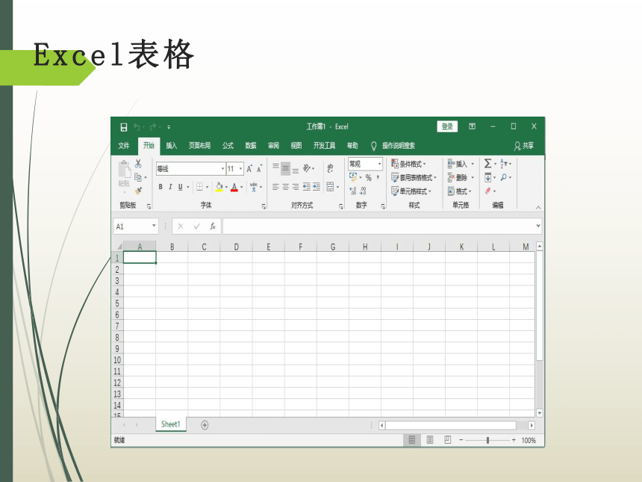
Task: Click the decrease decimal icon
Action: pos(363,191)
